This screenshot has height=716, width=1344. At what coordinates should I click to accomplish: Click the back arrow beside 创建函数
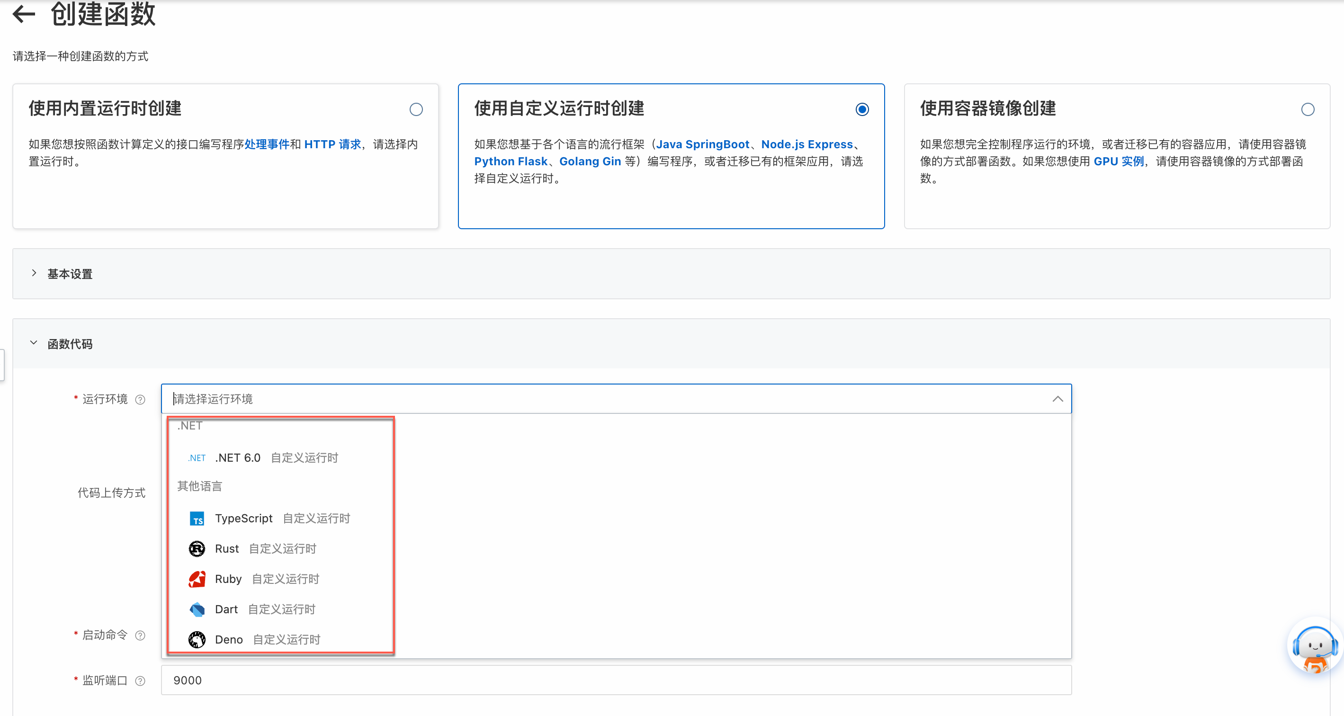(x=24, y=14)
